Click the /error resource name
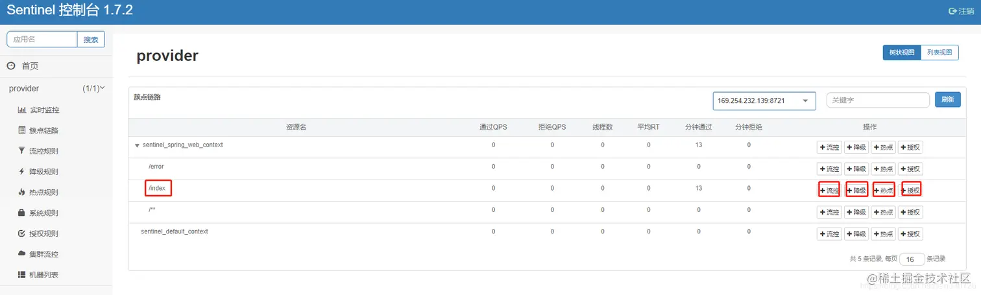This screenshot has width=981, height=295. 156,167
